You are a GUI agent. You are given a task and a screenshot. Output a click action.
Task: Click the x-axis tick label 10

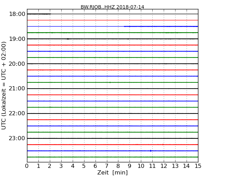pyautogui.click(x=141, y=166)
